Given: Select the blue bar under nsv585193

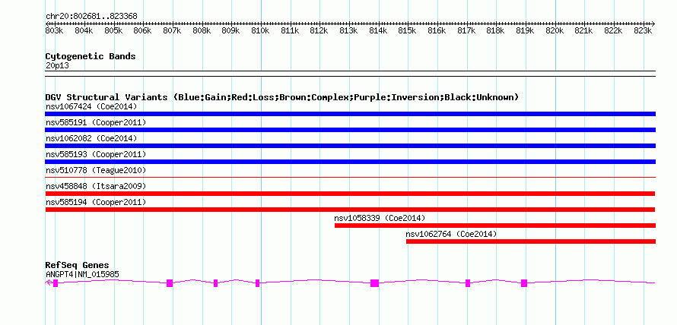Looking at the screenshot, I should (x=350, y=162).
